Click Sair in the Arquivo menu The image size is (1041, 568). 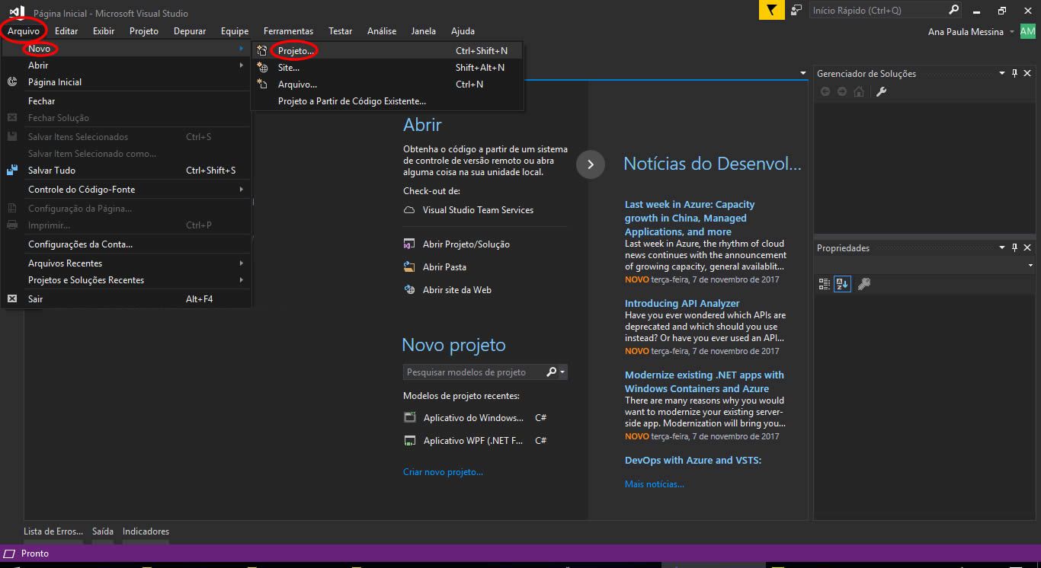click(127, 299)
